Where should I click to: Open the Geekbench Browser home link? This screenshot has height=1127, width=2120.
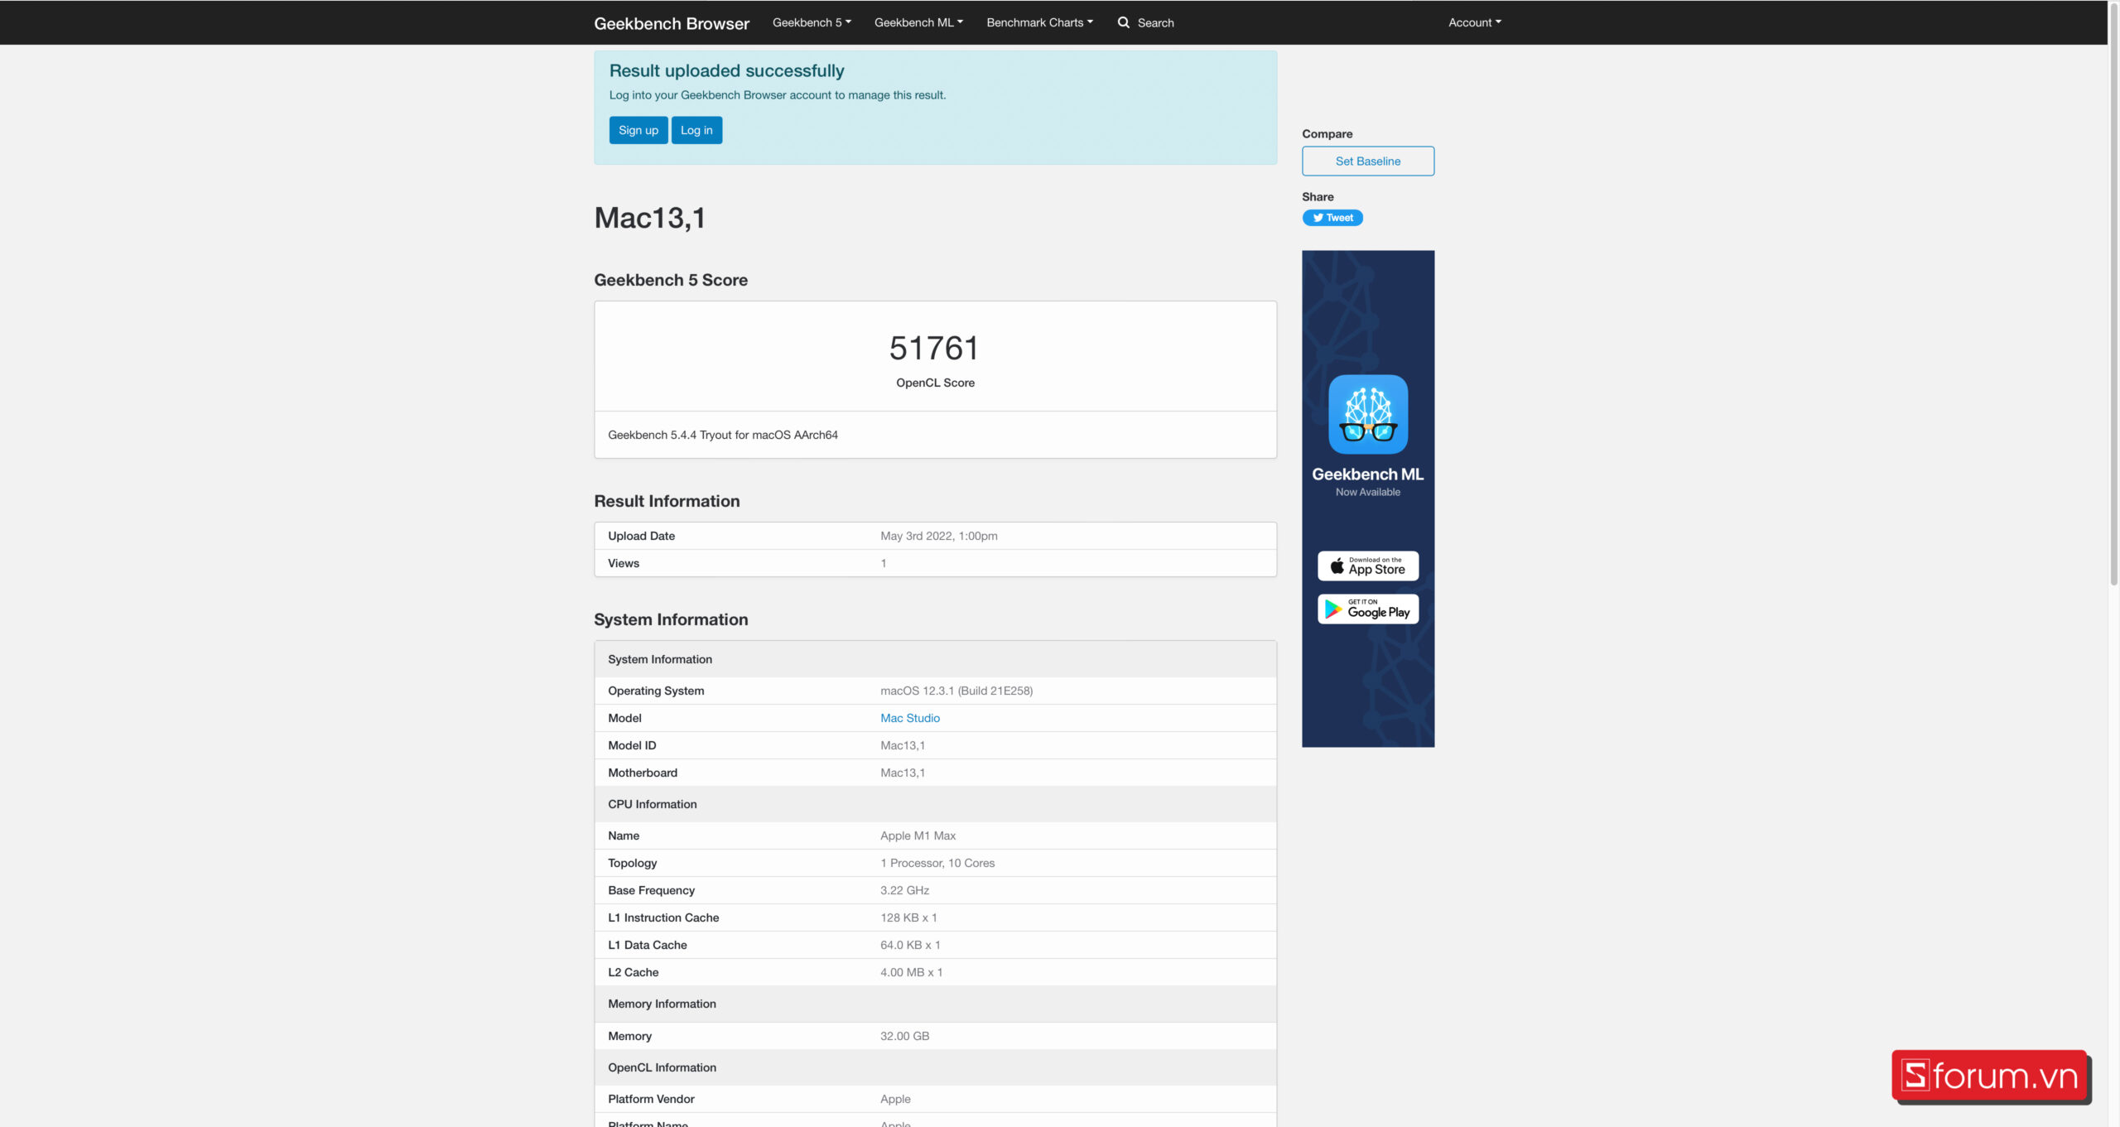(671, 23)
